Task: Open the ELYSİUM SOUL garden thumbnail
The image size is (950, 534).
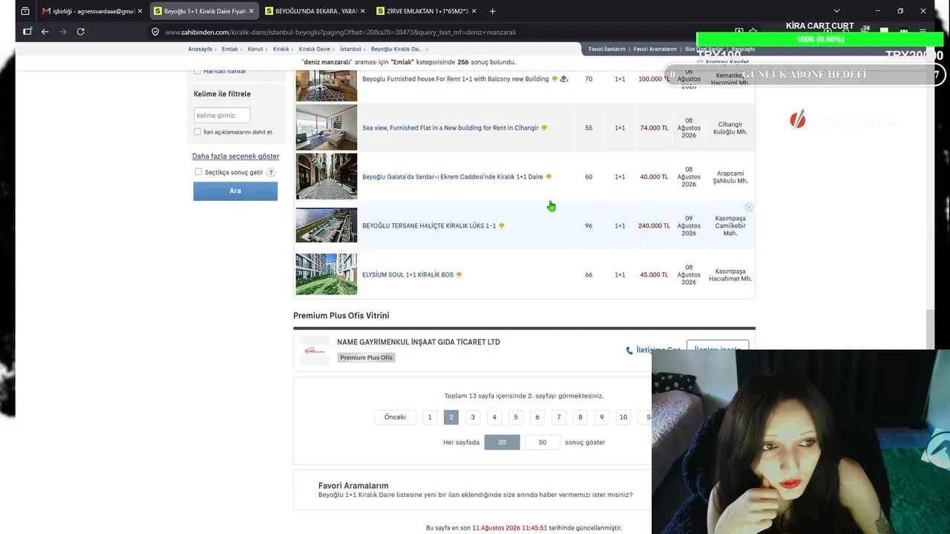Action: 327,274
